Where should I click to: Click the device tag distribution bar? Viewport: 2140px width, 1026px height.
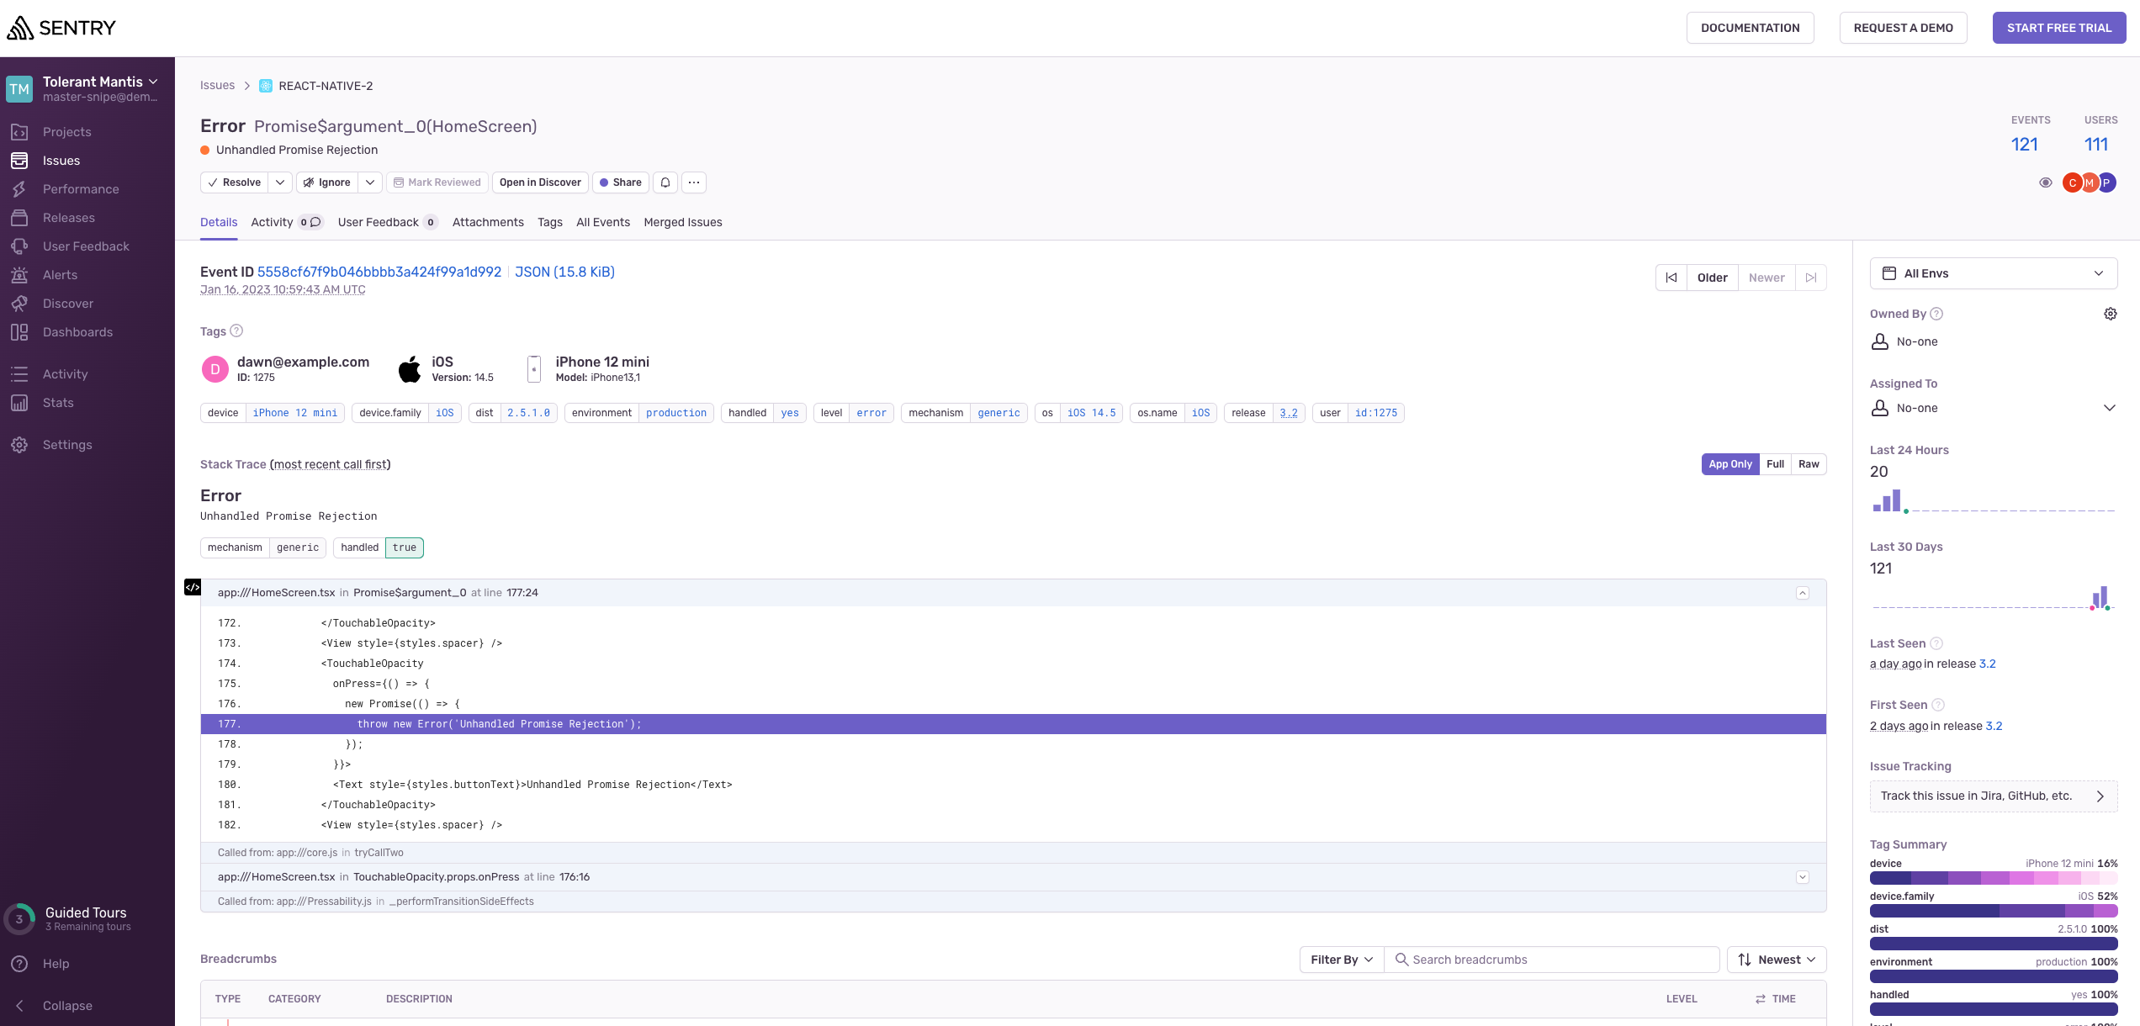1993,878
